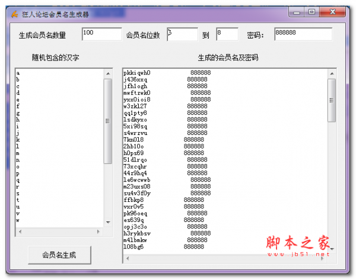Screen dimensions: 356x280
Task: Minimize the generator window
Action: 296,12
